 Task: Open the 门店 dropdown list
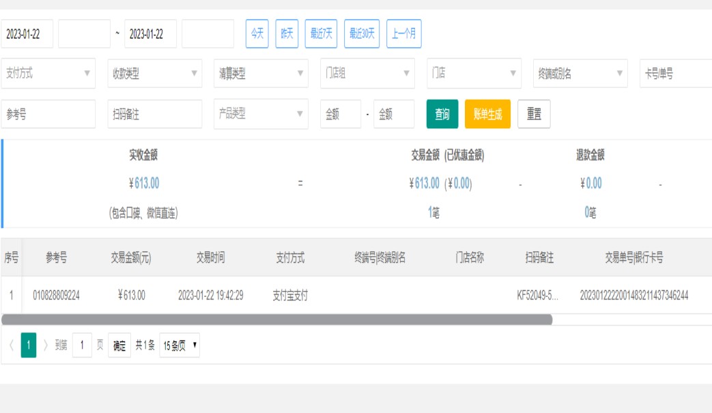474,74
